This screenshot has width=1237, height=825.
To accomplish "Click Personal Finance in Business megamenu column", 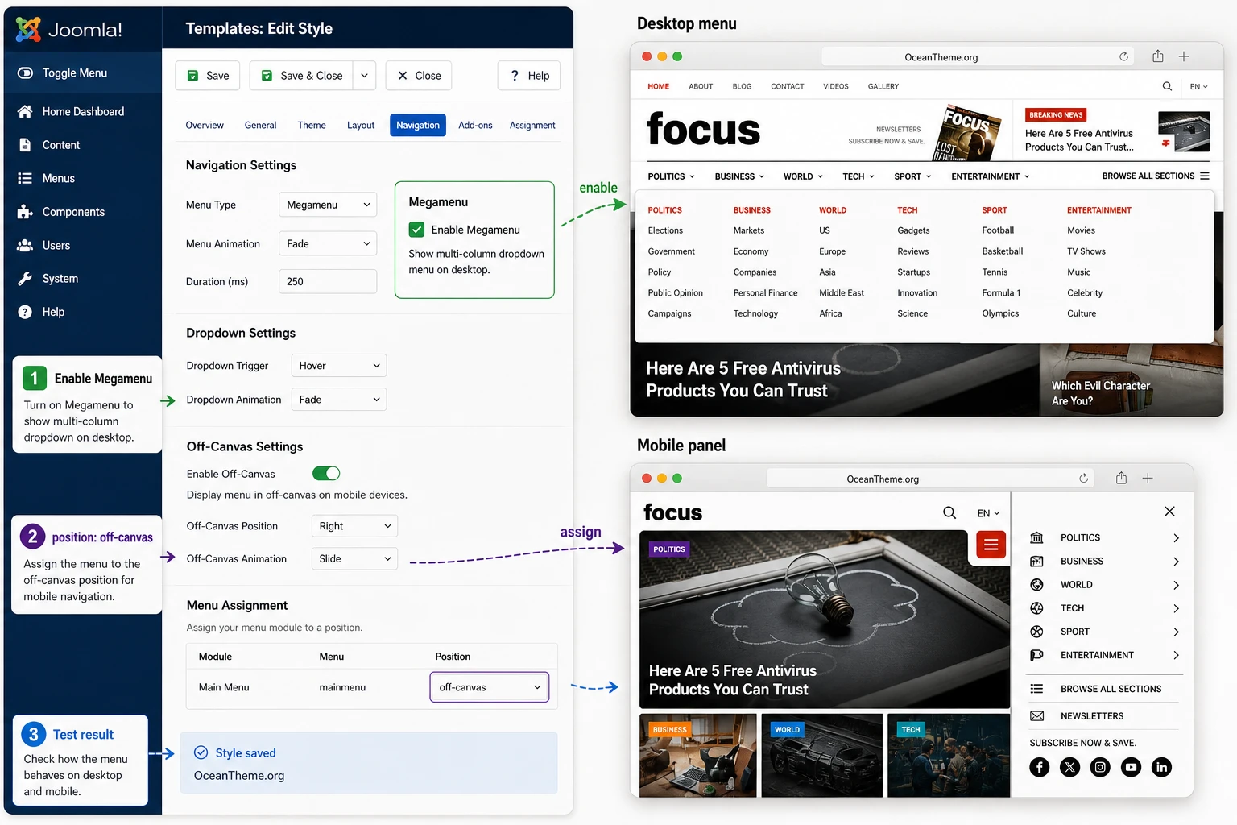I will tap(765, 293).
